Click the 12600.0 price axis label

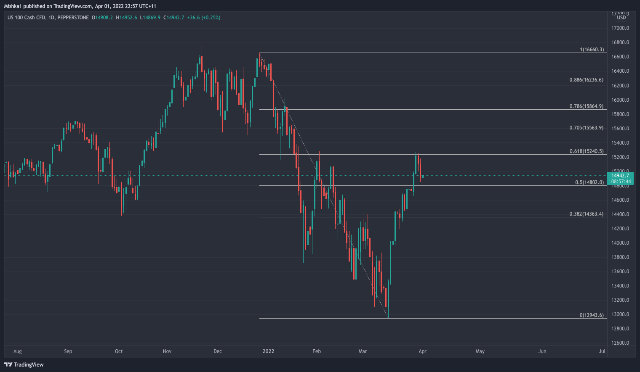tap(620, 343)
